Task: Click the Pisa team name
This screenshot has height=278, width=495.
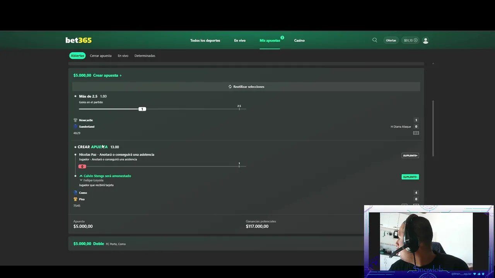Action: point(82,199)
